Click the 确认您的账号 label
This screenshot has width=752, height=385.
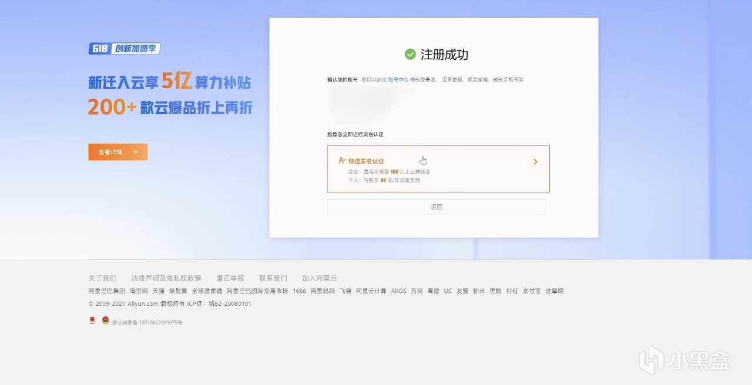pos(343,79)
